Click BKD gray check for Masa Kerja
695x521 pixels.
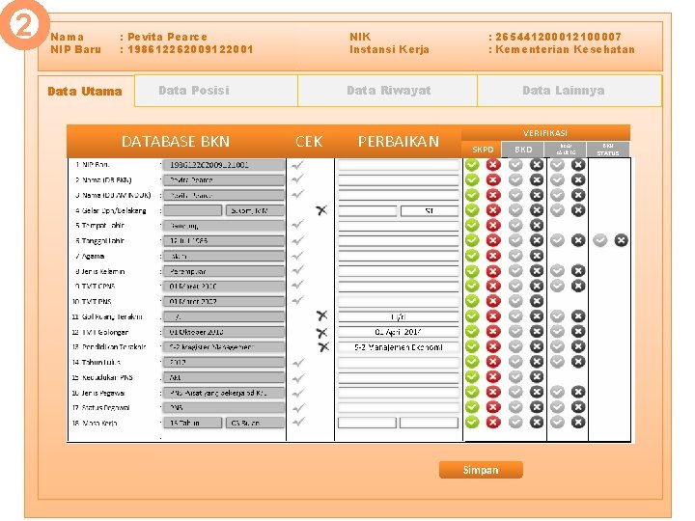point(515,423)
